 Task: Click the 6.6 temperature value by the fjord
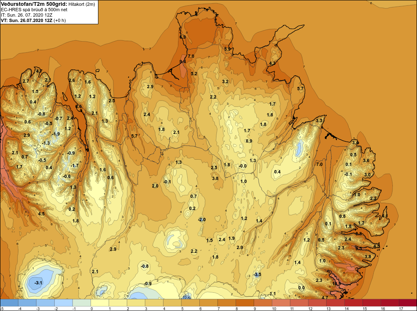pos(78,106)
